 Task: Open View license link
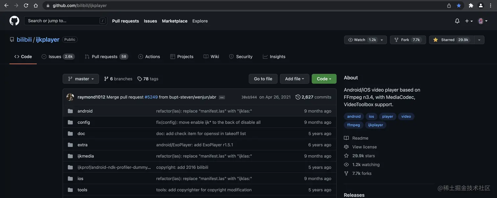click(361, 147)
